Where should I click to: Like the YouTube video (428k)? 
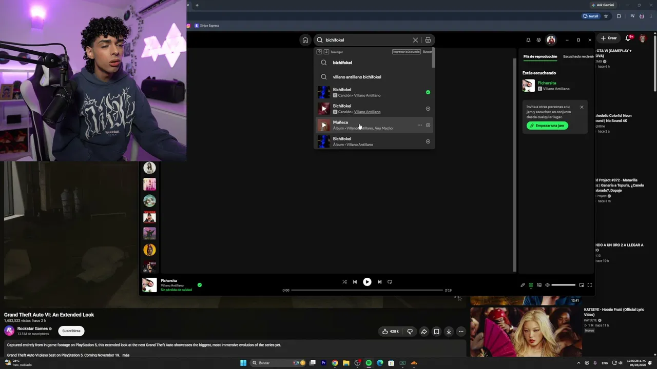(391, 332)
